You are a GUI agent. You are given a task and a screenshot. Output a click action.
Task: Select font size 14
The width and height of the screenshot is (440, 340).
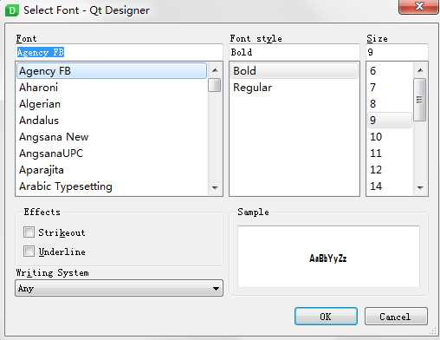(x=390, y=186)
